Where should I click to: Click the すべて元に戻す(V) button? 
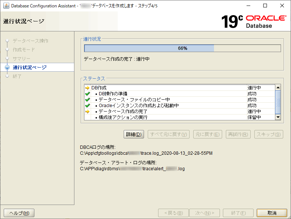pyautogui.click(x=168, y=134)
